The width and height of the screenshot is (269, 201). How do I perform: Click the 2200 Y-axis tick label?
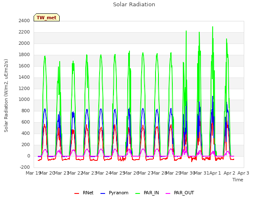[x=24, y=32]
